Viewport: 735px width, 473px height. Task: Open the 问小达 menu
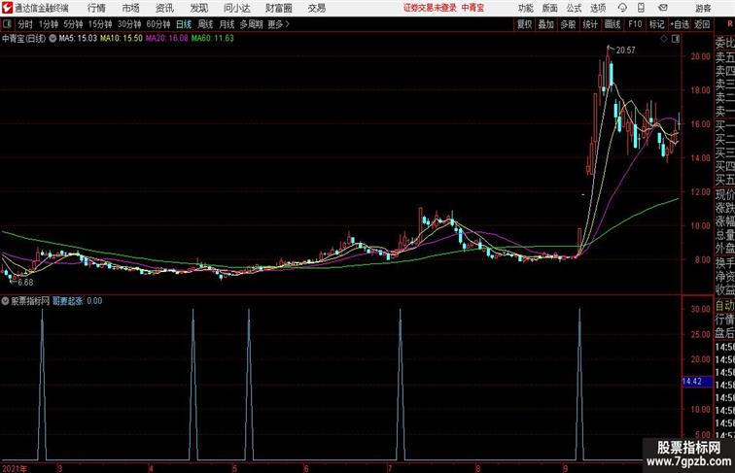click(236, 8)
